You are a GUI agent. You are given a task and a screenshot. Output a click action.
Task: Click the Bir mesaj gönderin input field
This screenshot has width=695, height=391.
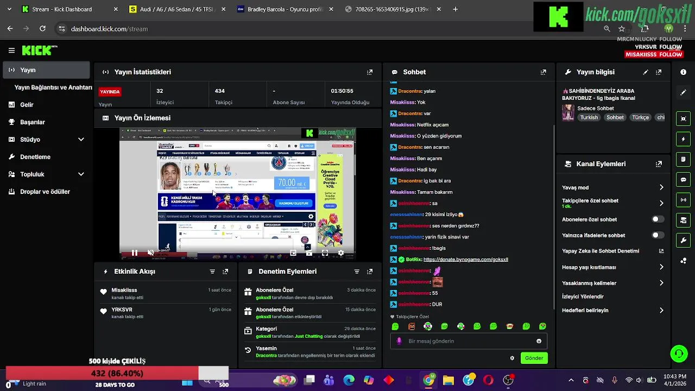tap(469, 341)
